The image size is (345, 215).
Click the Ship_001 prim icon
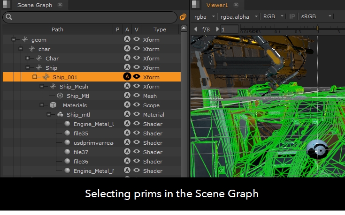(x=46, y=77)
